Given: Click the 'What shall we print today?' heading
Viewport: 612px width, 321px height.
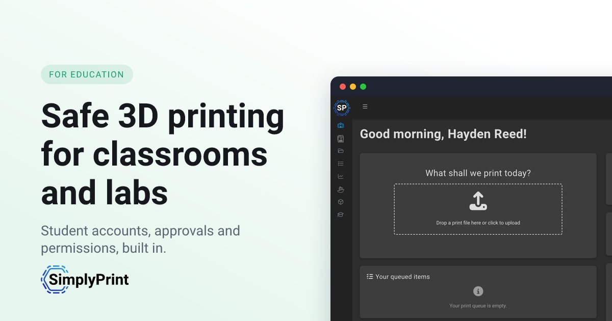Looking at the screenshot, I should coord(478,173).
